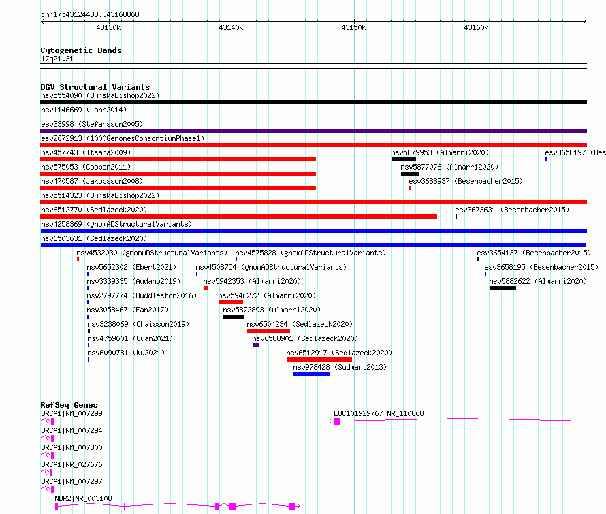Image resolution: width=606 pixels, height=514 pixels.
Task: Click nsv978428 (Sudmant2013) label
Action: coord(340,367)
